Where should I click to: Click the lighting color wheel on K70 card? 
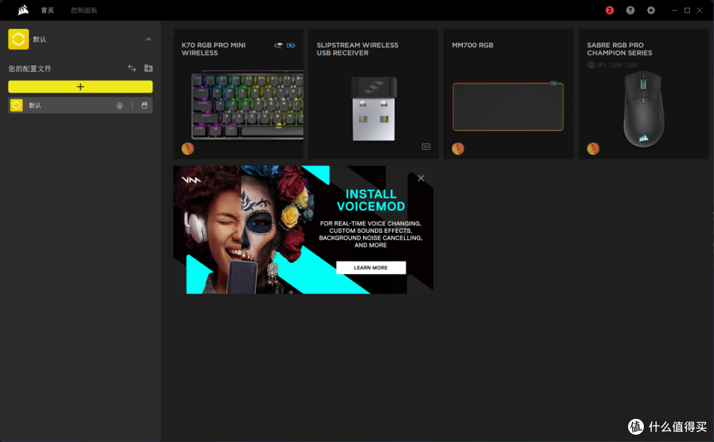[188, 149]
